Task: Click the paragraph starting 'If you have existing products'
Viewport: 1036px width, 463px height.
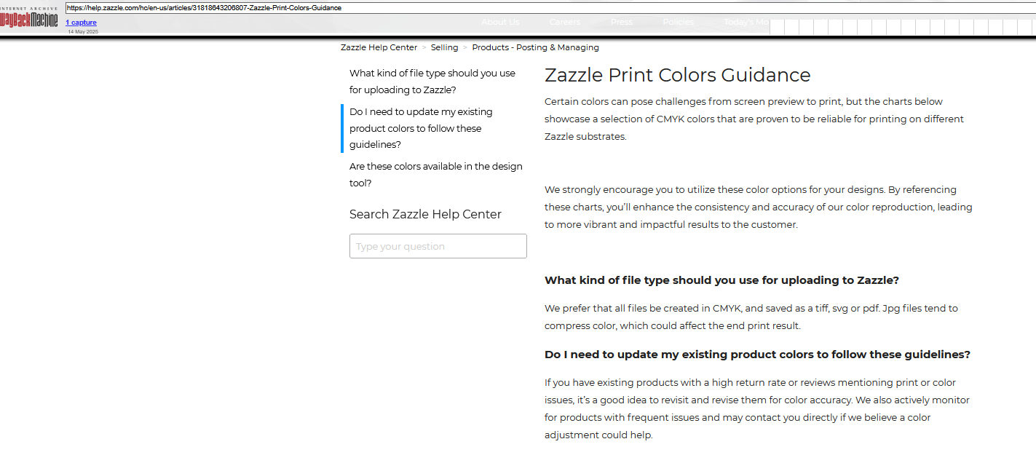Action: [757, 408]
